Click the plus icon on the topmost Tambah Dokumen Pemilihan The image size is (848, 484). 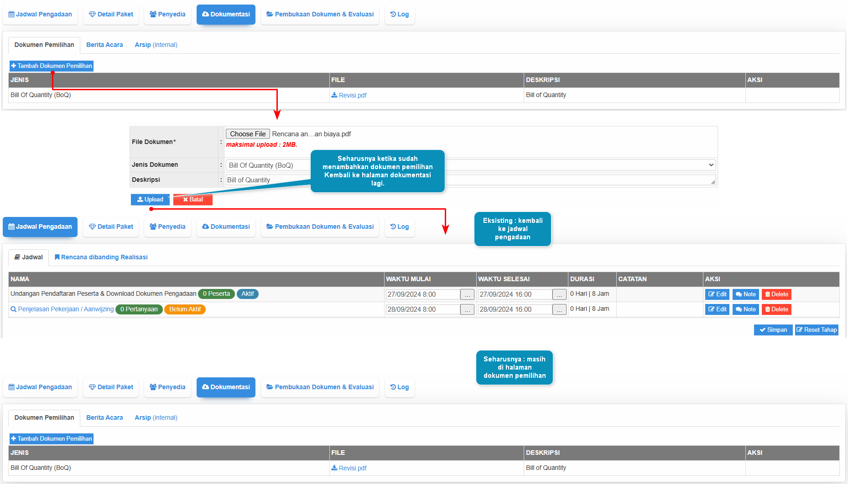pyautogui.click(x=14, y=66)
